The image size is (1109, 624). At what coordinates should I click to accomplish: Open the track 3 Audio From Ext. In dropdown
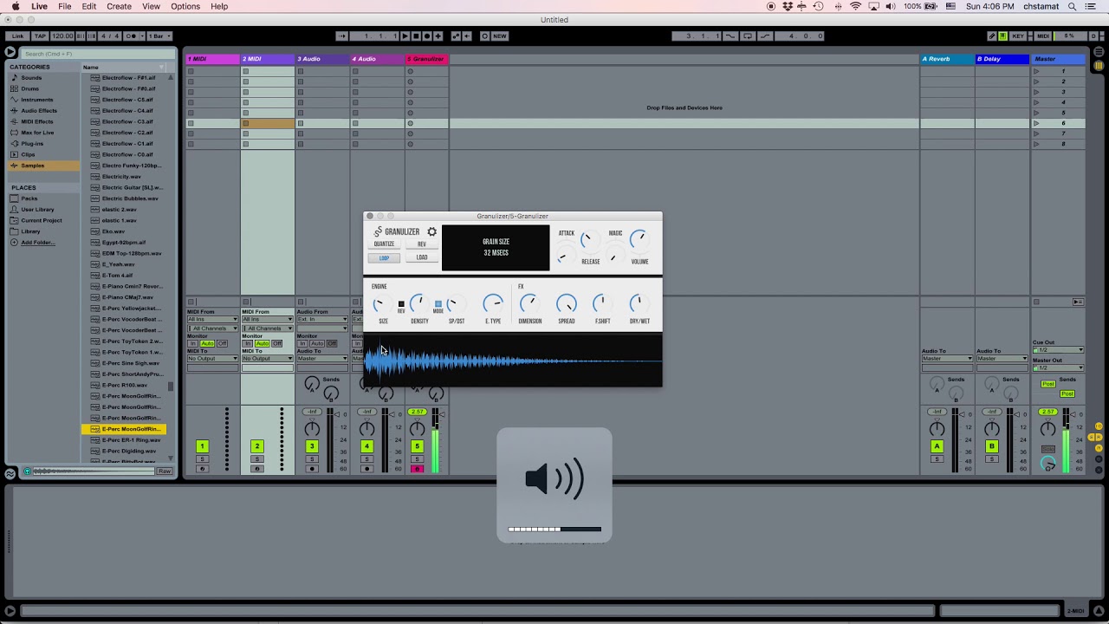(x=322, y=320)
